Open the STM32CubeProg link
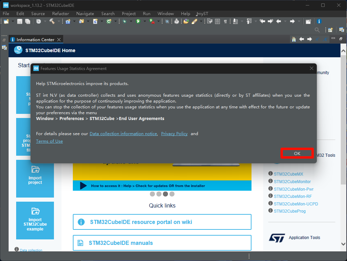The height and width of the screenshot is (261, 347). pyautogui.click(x=290, y=211)
